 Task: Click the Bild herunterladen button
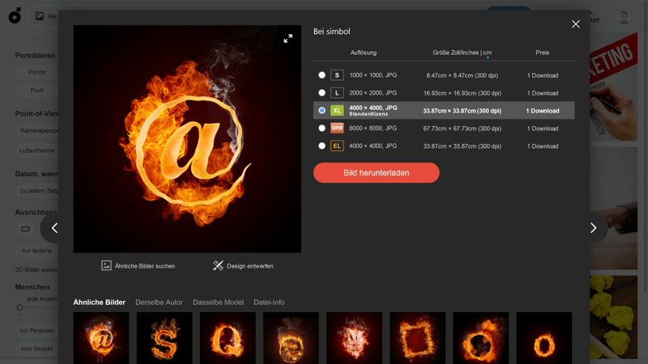click(x=376, y=173)
